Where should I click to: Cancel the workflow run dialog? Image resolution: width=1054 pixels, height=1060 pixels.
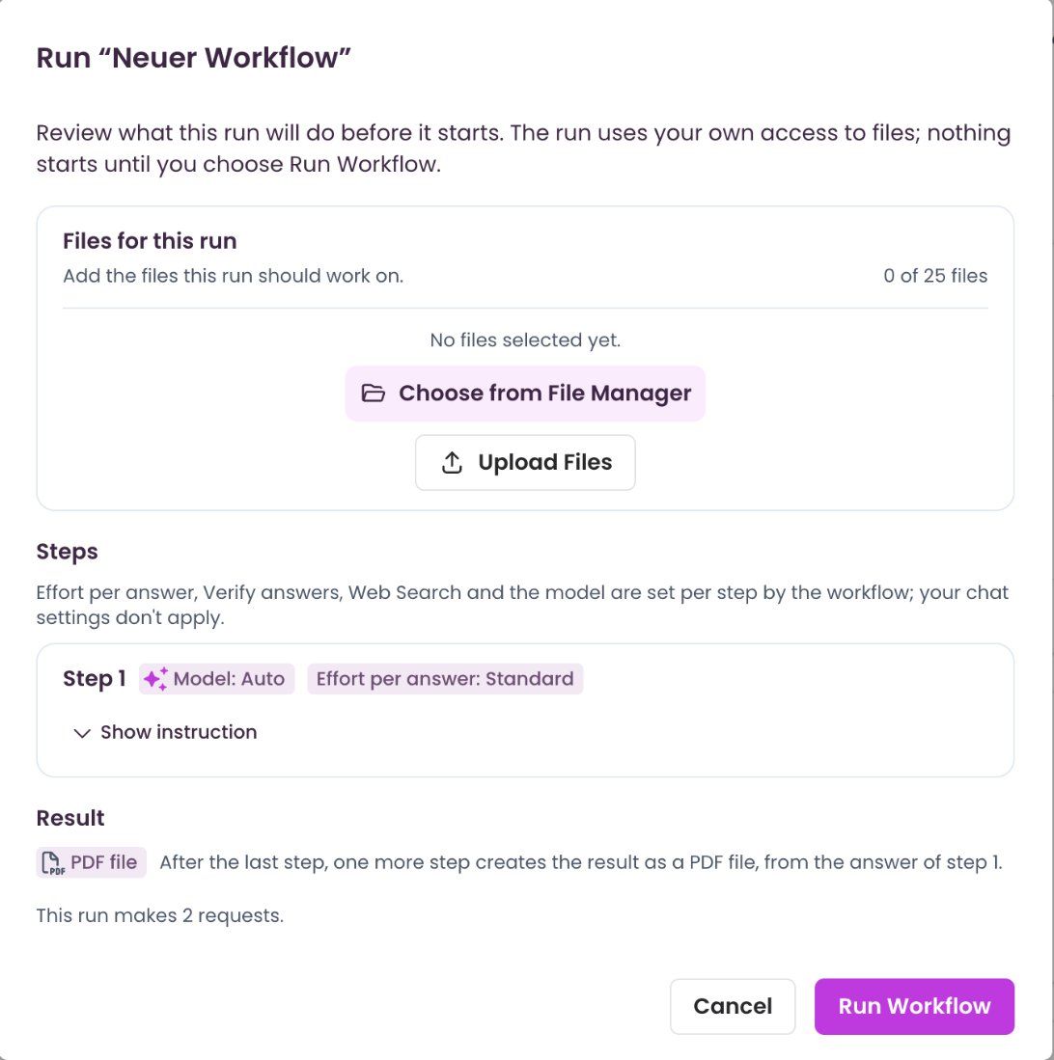pyautogui.click(x=733, y=1007)
